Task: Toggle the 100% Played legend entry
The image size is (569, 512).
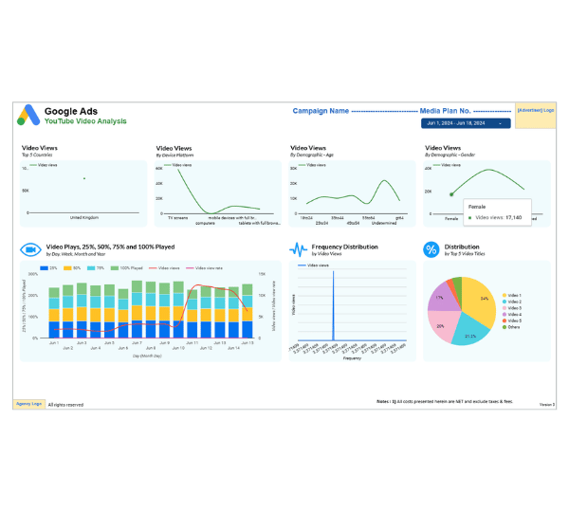Action: tap(126, 268)
